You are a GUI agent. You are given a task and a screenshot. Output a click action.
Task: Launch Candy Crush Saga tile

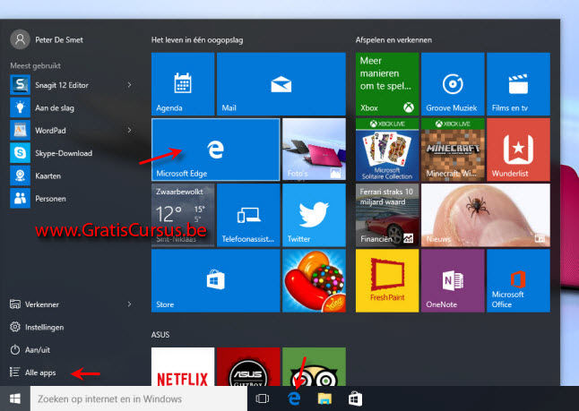pyautogui.click(x=314, y=281)
